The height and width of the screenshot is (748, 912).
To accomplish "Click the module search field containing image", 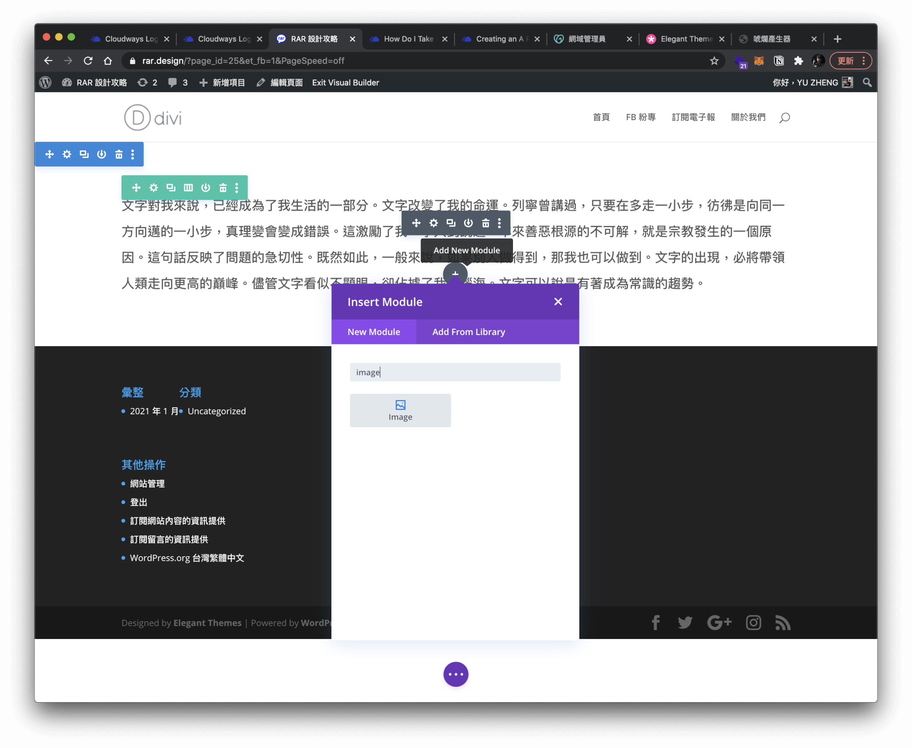I will click(455, 372).
